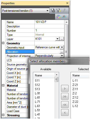The height and width of the screenshot is (119, 90).
Task: Select the Coord Z [m] property row
Action: [17, 81]
